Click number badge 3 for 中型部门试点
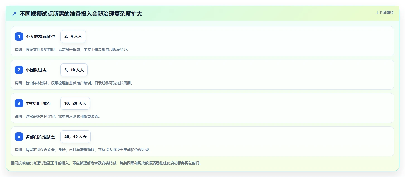The height and width of the screenshot is (177, 405). pyautogui.click(x=19, y=103)
